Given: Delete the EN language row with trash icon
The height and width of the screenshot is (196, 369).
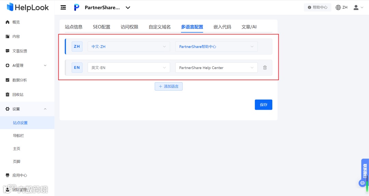Looking at the screenshot, I should (265, 67).
